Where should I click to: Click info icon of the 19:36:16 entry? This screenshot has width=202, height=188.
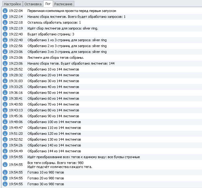coord(5,93)
